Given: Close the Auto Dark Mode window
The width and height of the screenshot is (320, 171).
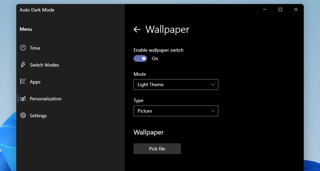Looking at the screenshot, I should 296,9.
